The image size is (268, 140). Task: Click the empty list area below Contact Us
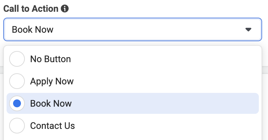click(x=131, y=137)
